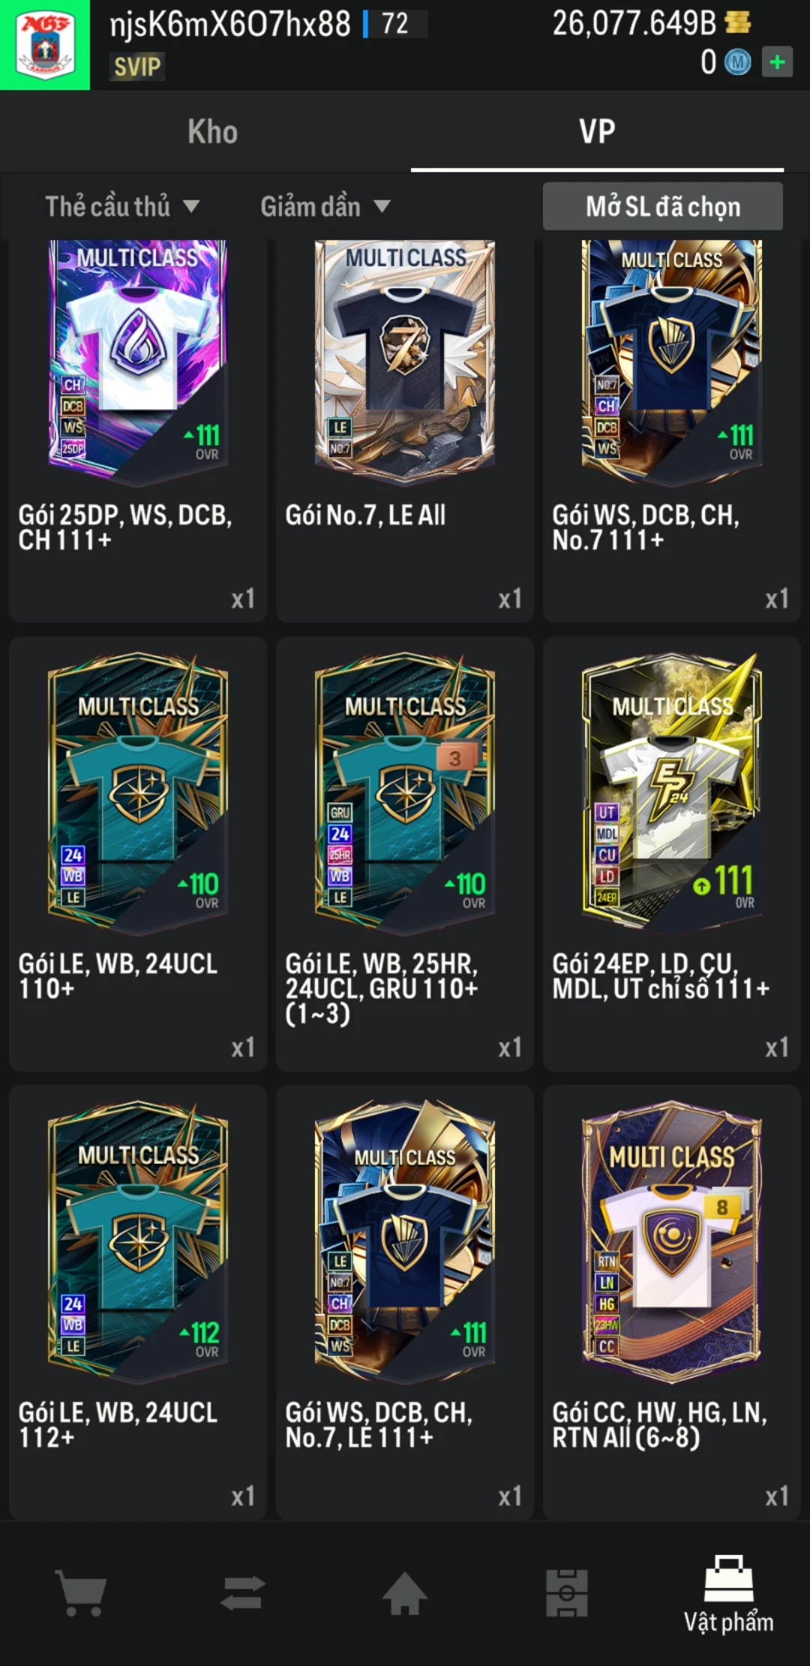Switch to the Kho tab
The height and width of the screenshot is (1666, 810).
[212, 132]
